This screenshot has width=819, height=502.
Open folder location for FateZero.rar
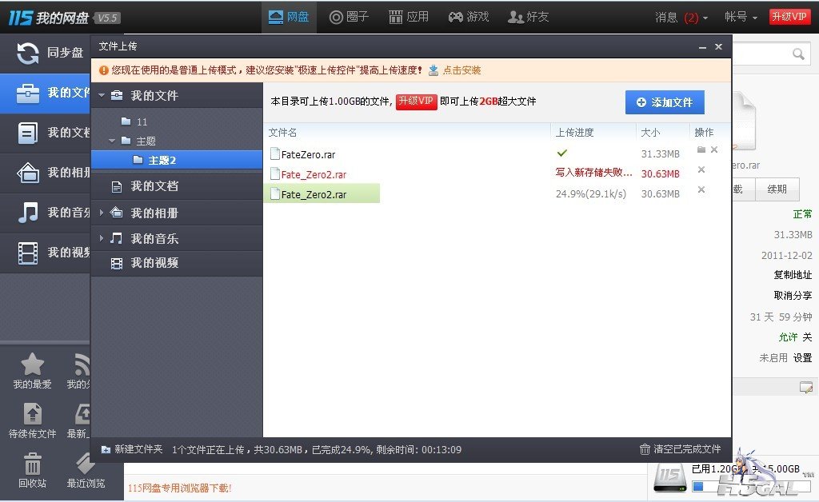click(x=701, y=149)
